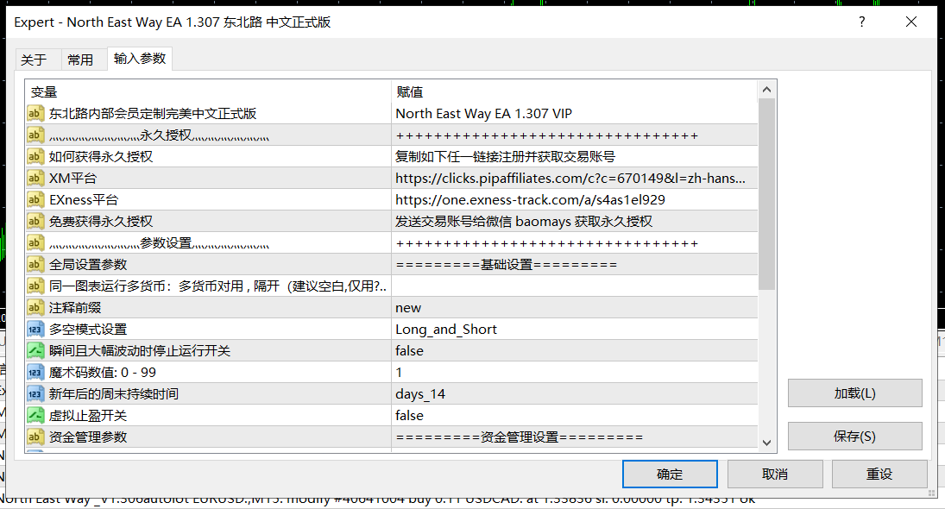The width and height of the screenshot is (945, 509).
Task: Click the ab icon beside 东北路内部会员定制完美中文正式版
Action: click(35, 113)
